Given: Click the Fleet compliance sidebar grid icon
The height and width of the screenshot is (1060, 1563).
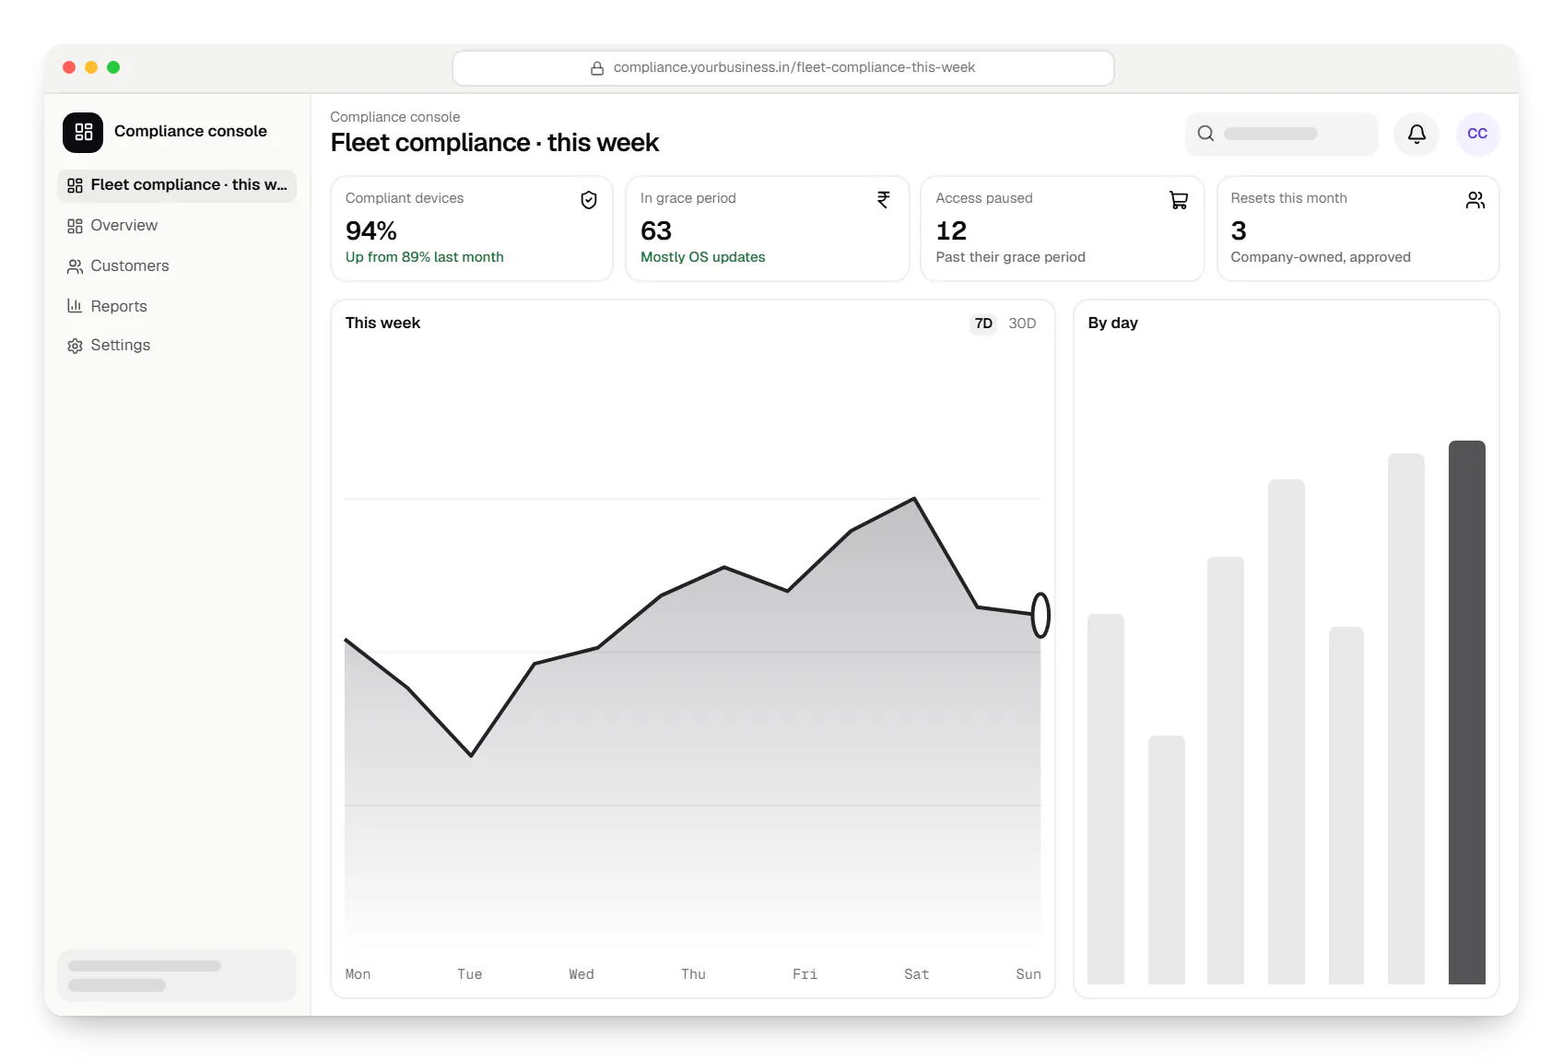Looking at the screenshot, I should point(75,185).
